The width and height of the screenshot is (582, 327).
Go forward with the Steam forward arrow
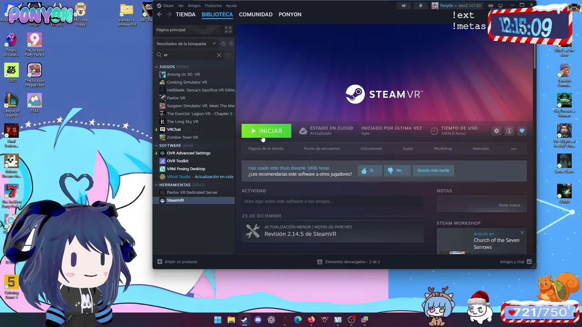(169, 15)
